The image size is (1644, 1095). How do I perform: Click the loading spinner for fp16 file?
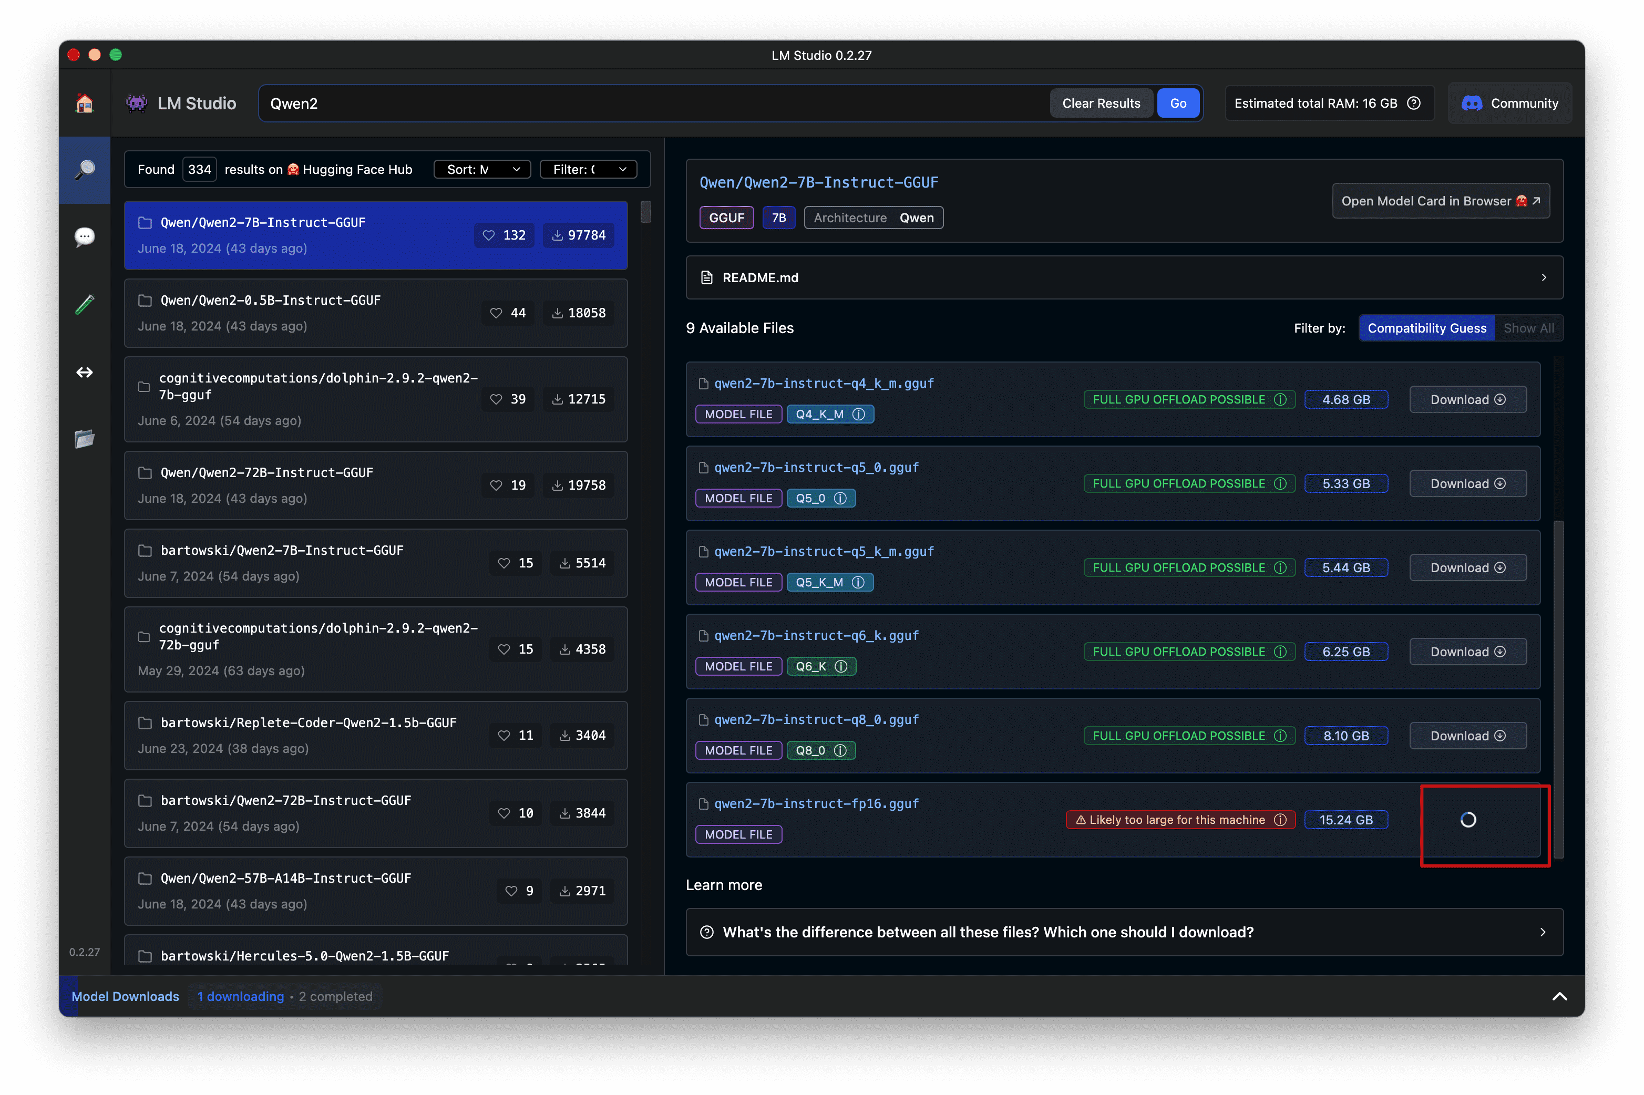1468,820
